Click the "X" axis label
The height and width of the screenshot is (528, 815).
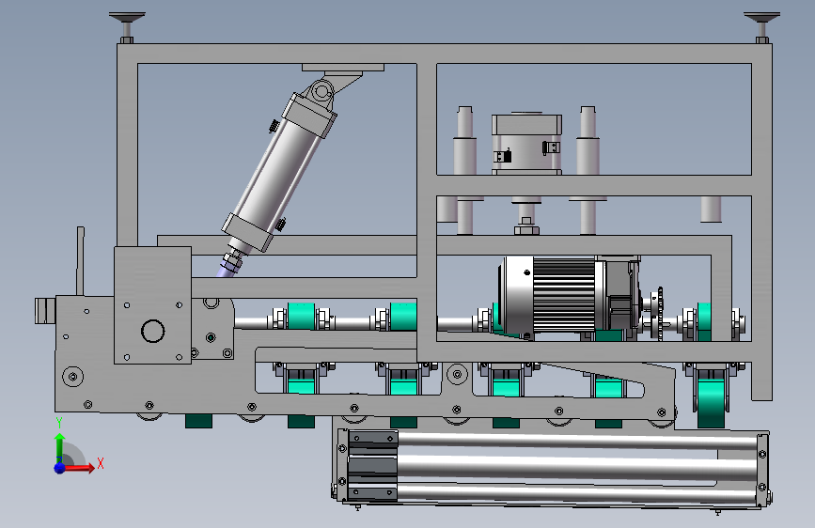click(x=101, y=463)
